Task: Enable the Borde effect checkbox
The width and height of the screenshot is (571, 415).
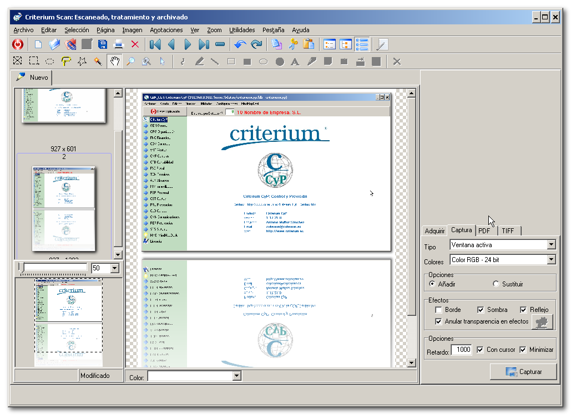Action: pyautogui.click(x=438, y=310)
